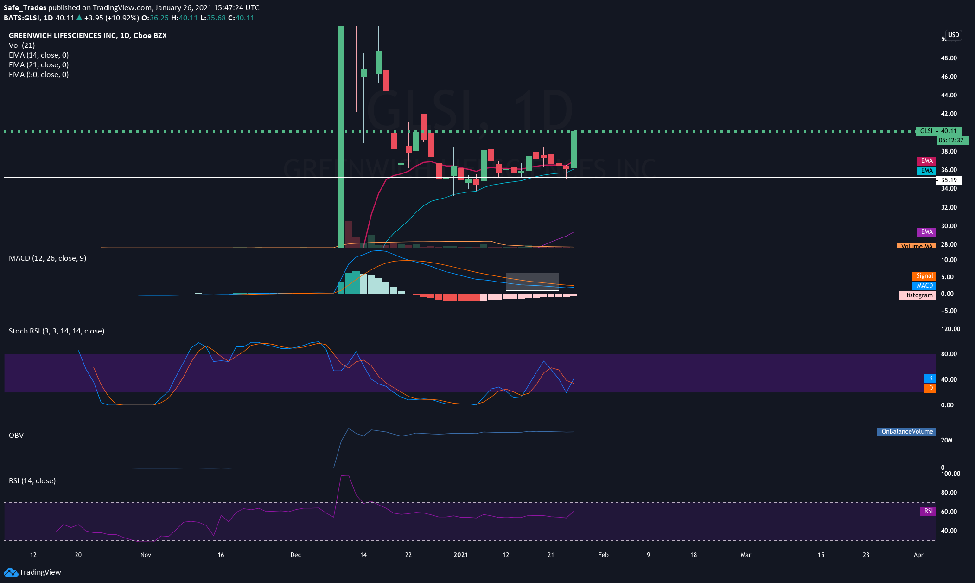Click the orange Signal tag

(924, 276)
